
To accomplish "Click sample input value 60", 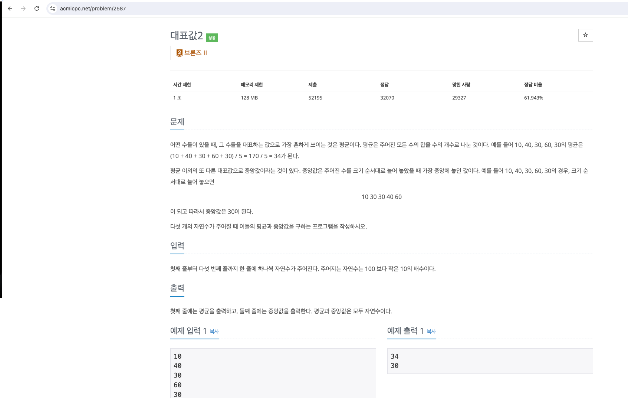I will point(178,385).
